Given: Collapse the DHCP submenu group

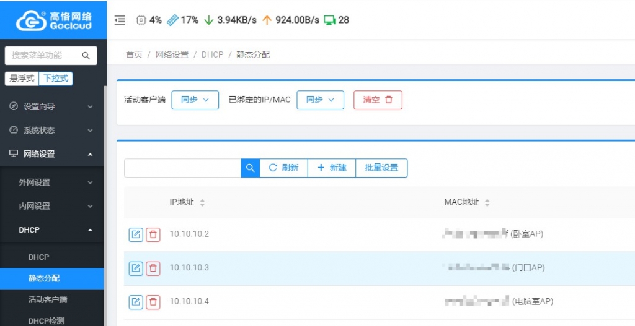Looking at the screenshot, I should pos(52,230).
